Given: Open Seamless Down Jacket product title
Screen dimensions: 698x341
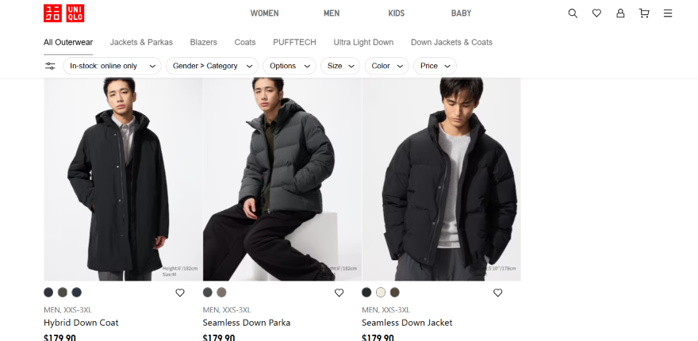Looking at the screenshot, I should pyautogui.click(x=407, y=323).
